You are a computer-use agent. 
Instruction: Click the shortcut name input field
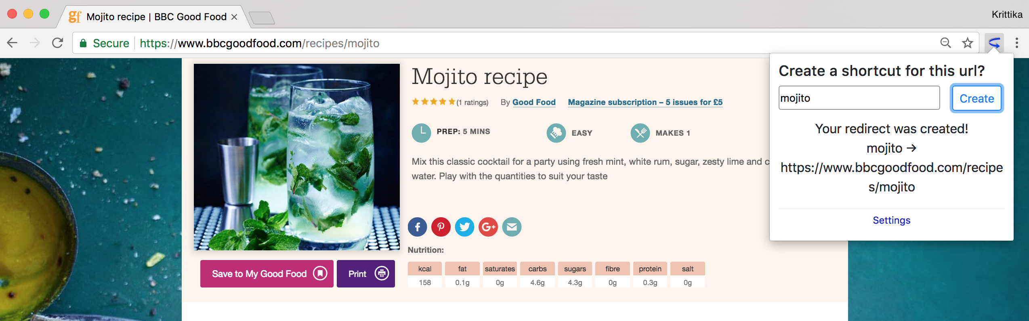pos(859,98)
